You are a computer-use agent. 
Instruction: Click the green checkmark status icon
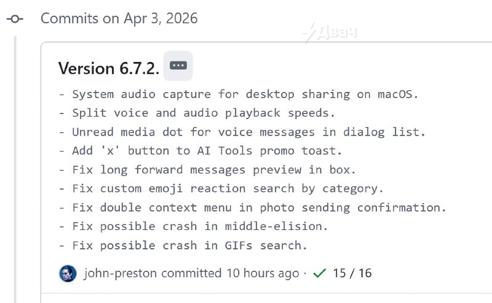click(319, 273)
